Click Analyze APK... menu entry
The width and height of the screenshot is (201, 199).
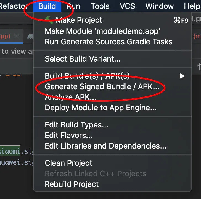(x=70, y=97)
